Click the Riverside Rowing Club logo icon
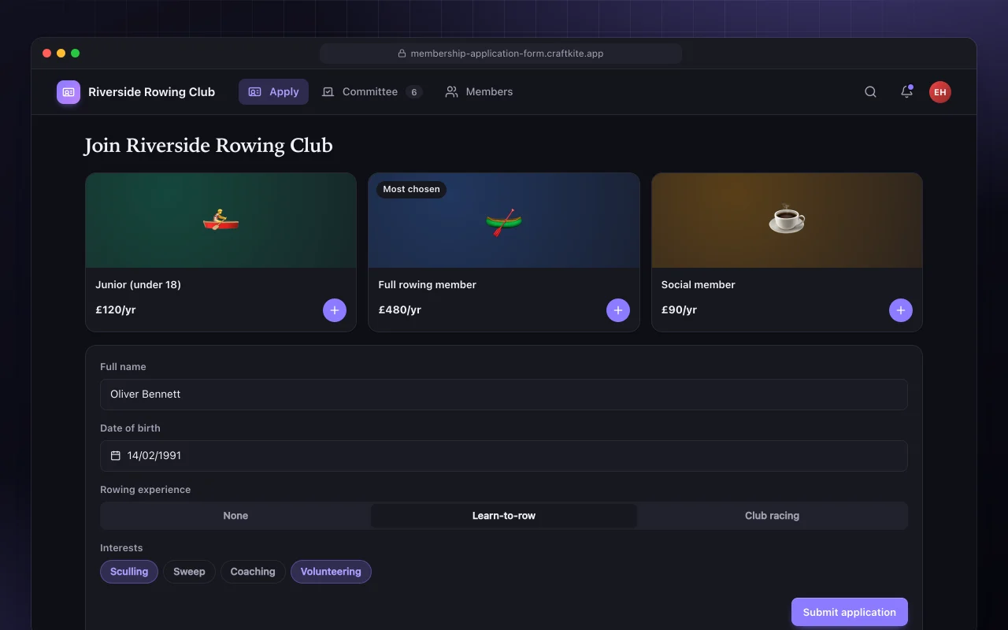Image resolution: width=1008 pixels, height=630 pixels. 69,92
